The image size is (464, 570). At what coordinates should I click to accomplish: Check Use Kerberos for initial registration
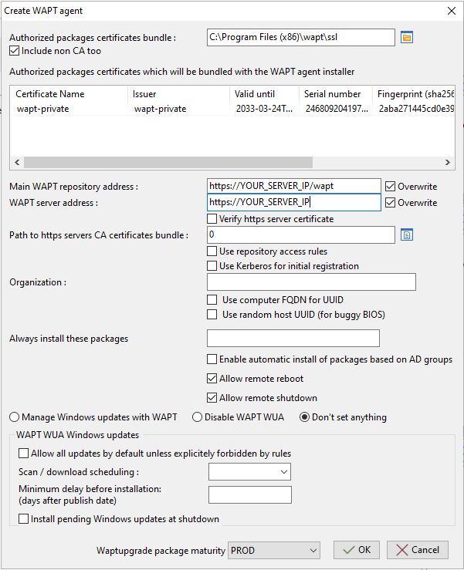click(212, 266)
